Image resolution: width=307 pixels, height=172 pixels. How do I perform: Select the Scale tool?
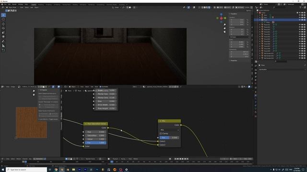tap(3, 32)
